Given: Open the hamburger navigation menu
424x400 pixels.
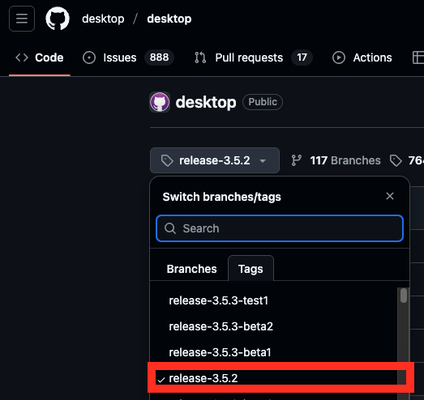Looking at the screenshot, I should point(22,19).
